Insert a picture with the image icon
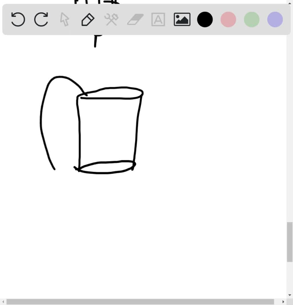This screenshot has width=293, height=305. pyautogui.click(x=182, y=20)
